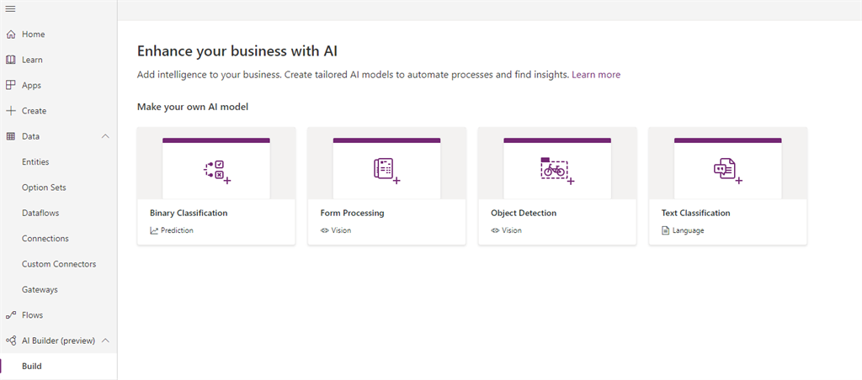This screenshot has height=380, width=862.
Task: Click the Form Processing document icon
Action: [x=386, y=170]
